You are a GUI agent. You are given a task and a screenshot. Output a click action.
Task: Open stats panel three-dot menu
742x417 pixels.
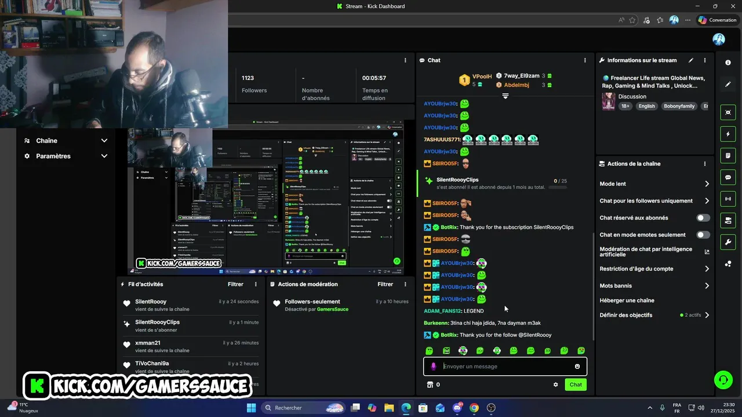click(405, 60)
